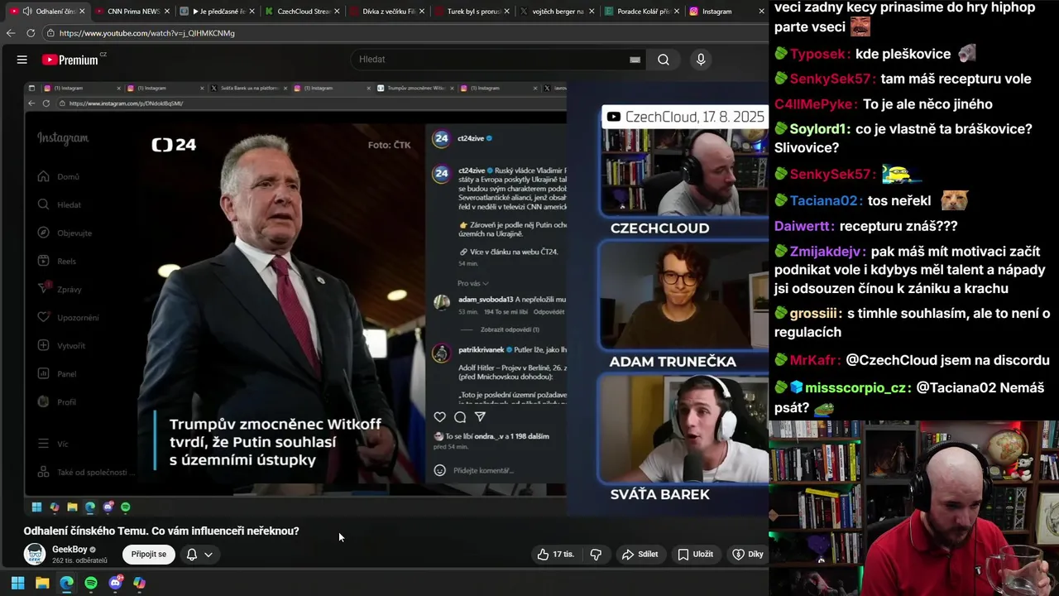
Task: Click chat username Soylord1
Action: pyautogui.click(x=819, y=129)
